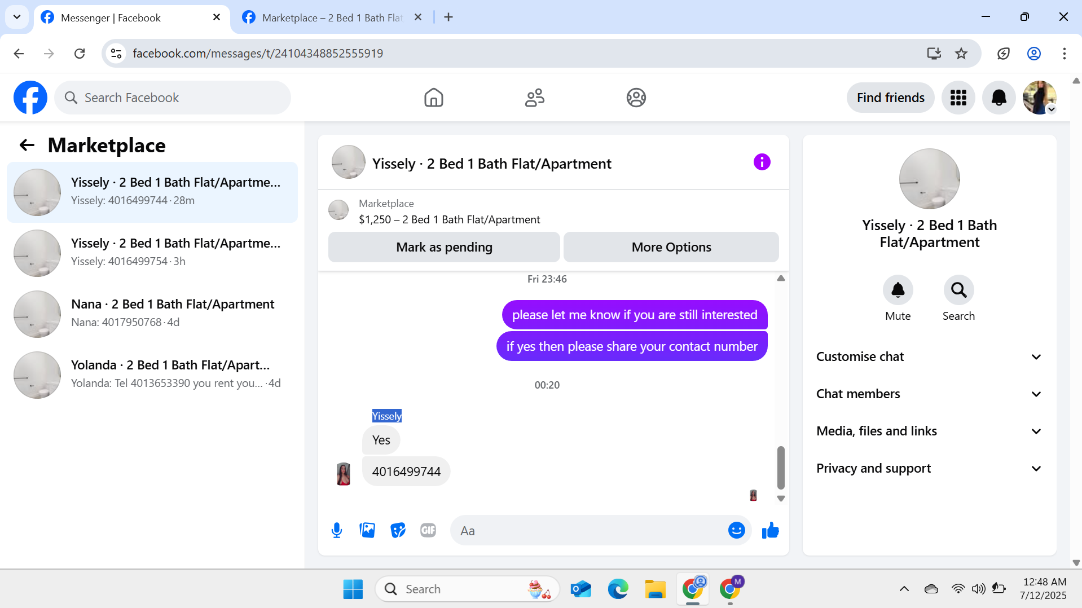Viewport: 1082px width, 608px height.
Task: Open the browser extension icon beside address bar
Action: coord(1003,54)
